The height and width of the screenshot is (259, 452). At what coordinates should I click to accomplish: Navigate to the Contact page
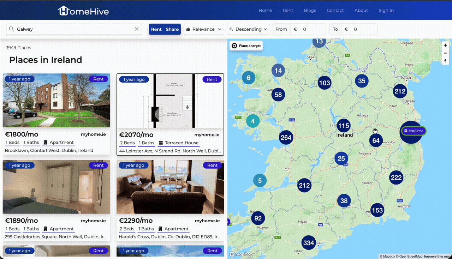(335, 10)
